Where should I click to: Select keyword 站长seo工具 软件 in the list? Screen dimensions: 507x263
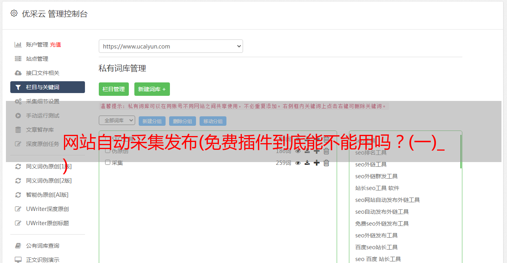[377, 188]
